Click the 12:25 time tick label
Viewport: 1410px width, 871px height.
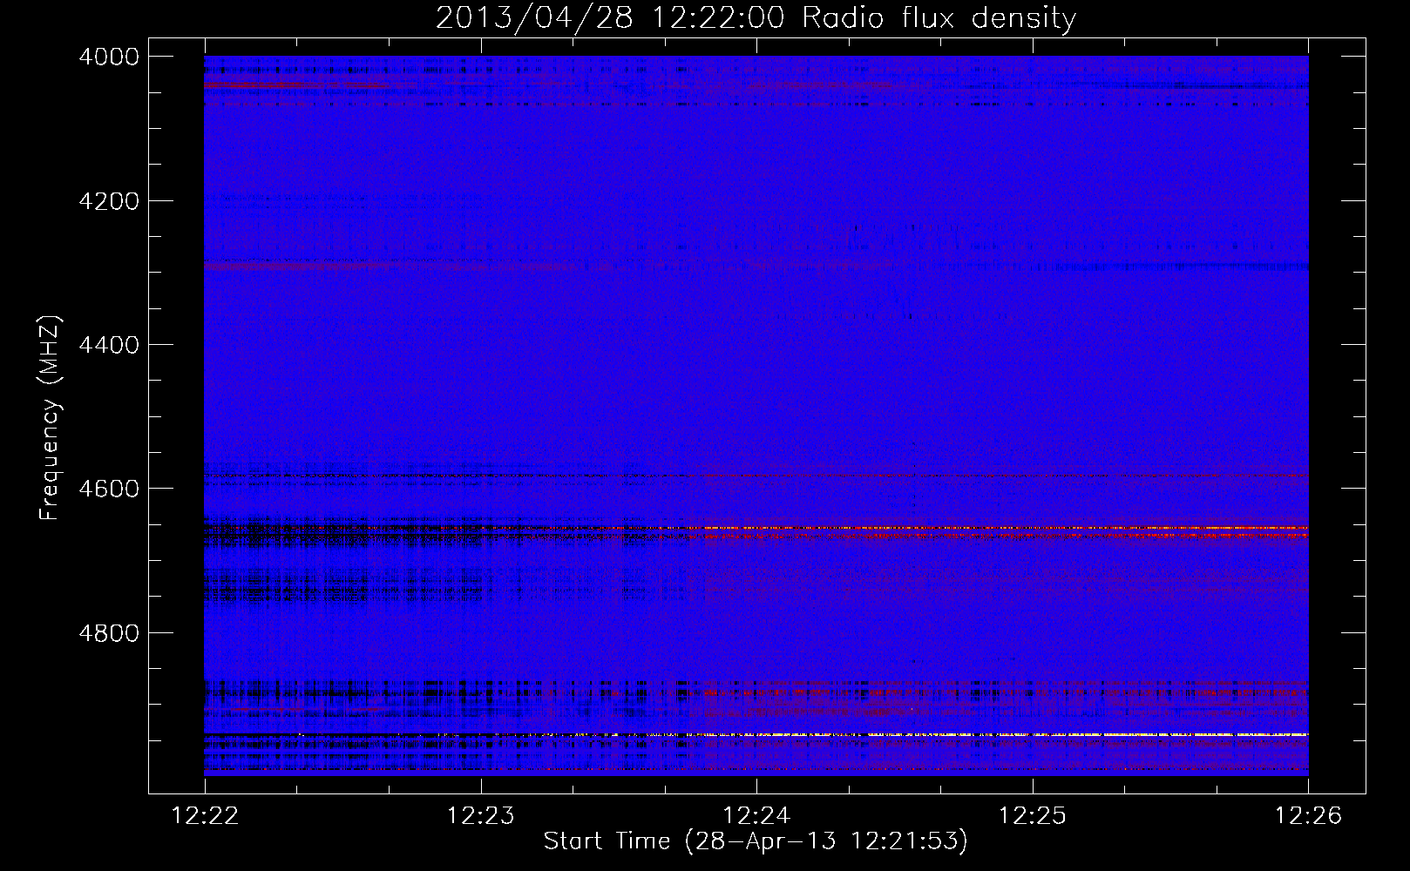click(1032, 816)
